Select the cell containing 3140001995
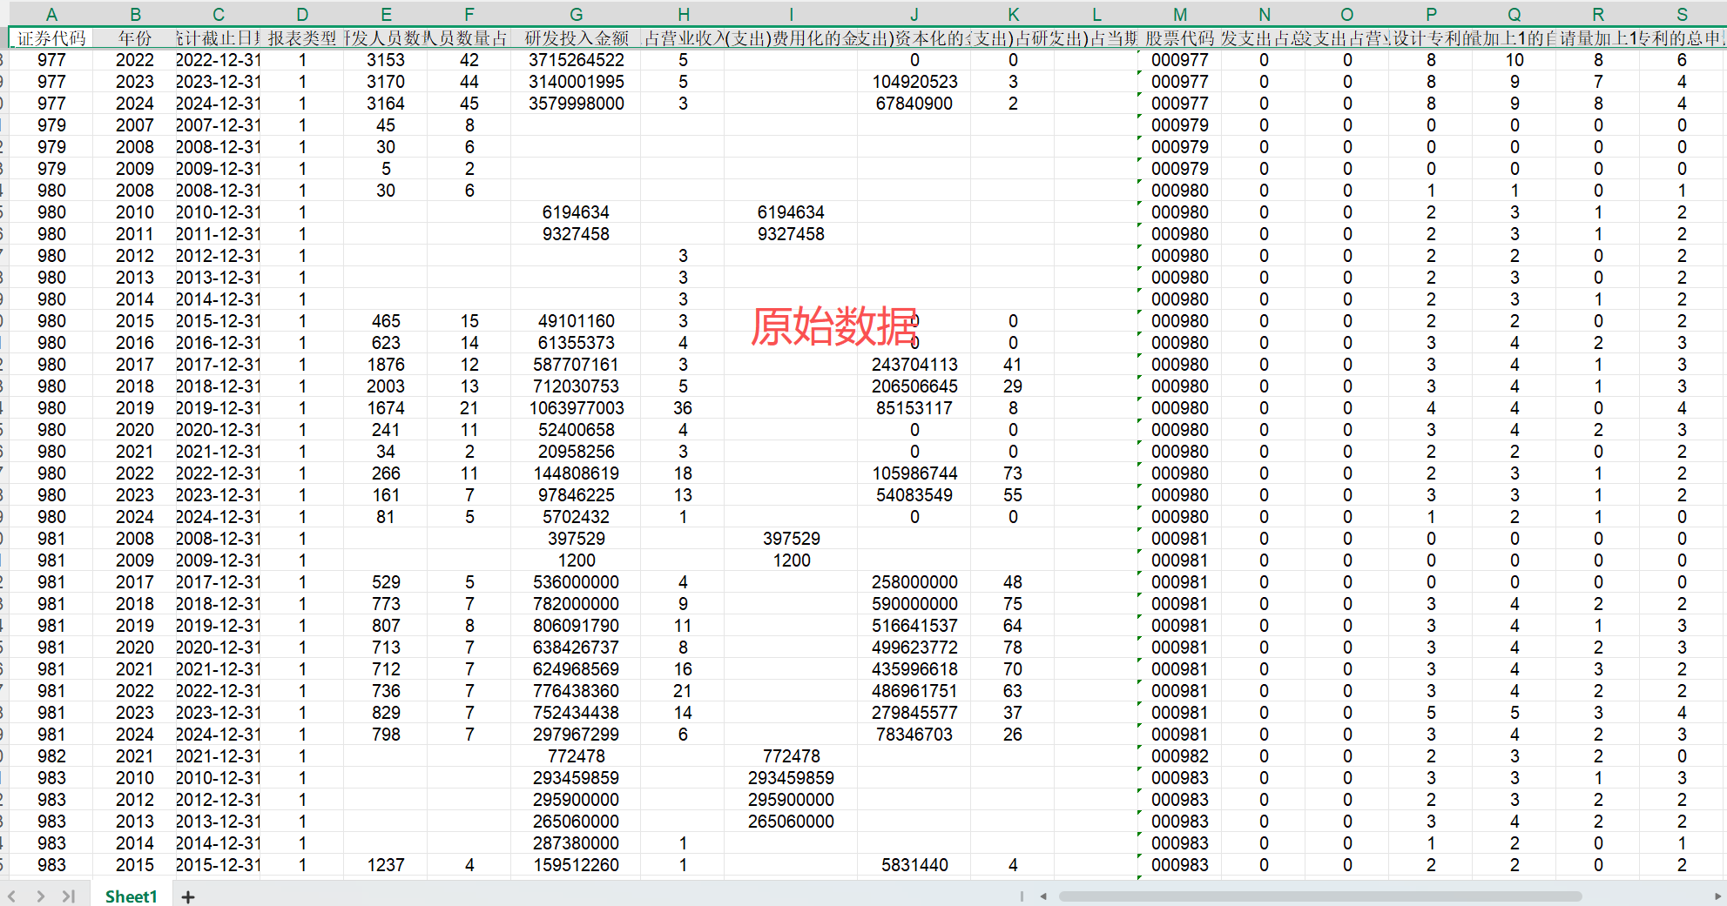 click(x=576, y=82)
